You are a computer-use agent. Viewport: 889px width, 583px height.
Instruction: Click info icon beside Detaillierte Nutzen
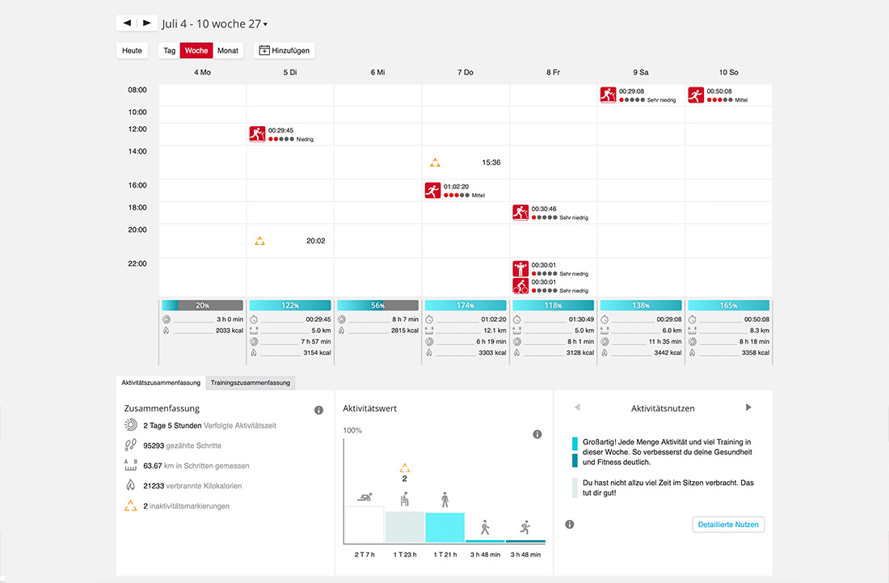pyautogui.click(x=569, y=525)
